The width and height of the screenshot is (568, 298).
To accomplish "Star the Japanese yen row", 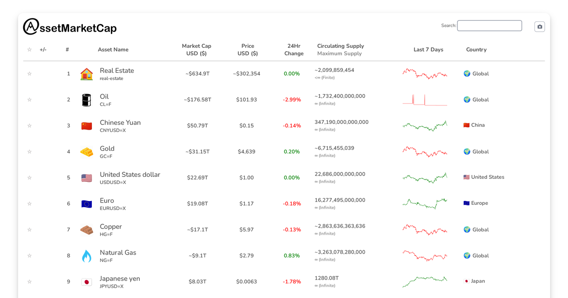I will click(x=29, y=282).
